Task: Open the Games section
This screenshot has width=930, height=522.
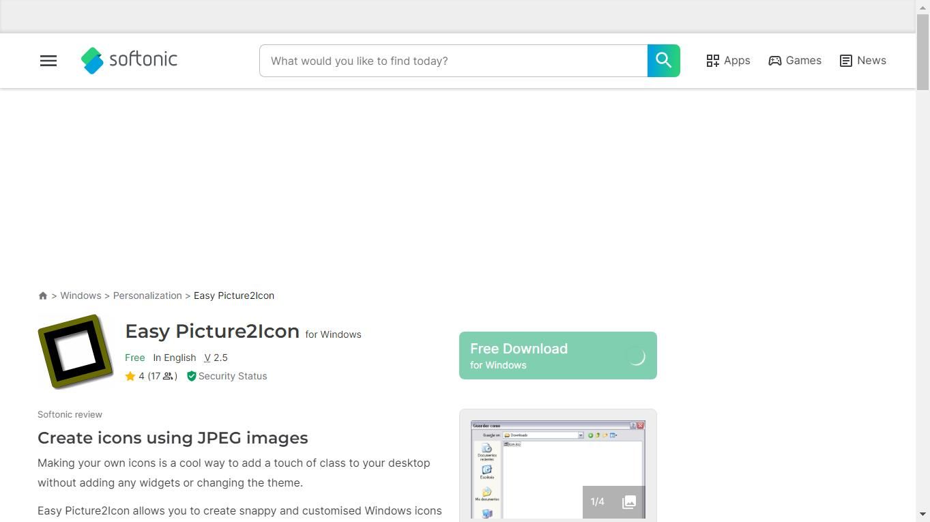Action: coord(795,61)
